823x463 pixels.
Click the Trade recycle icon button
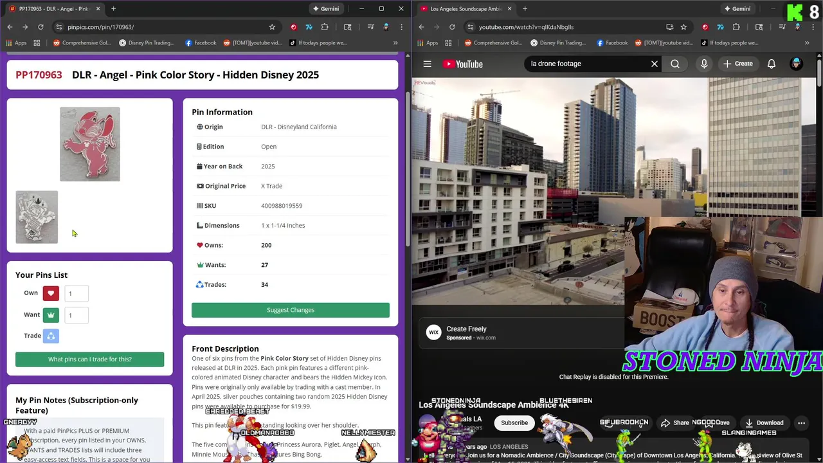coord(51,336)
